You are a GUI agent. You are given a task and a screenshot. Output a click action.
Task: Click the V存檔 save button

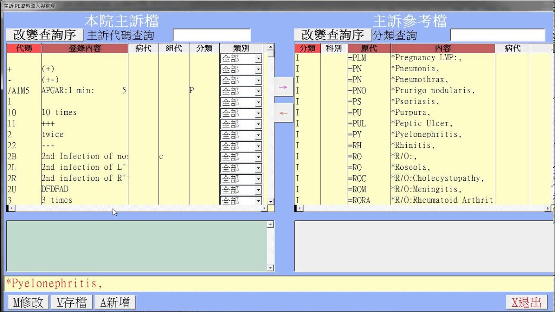pyautogui.click(x=72, y=302)
